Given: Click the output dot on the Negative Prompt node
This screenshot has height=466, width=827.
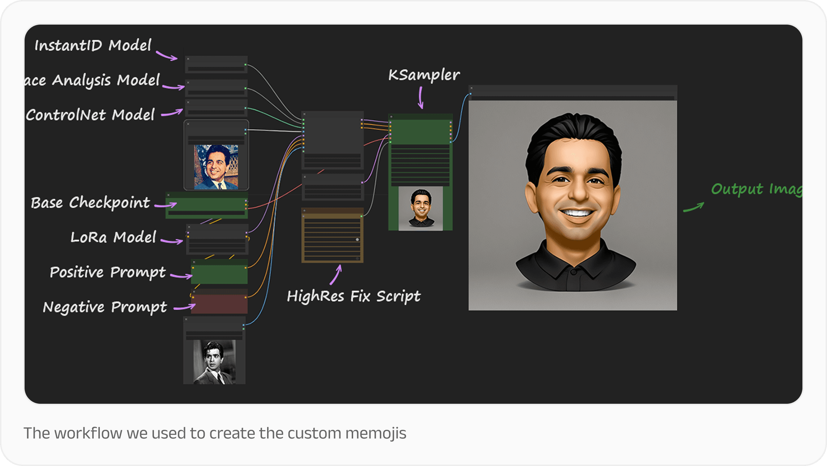Looking at the screenshot, I should click(x=246, y=297).
